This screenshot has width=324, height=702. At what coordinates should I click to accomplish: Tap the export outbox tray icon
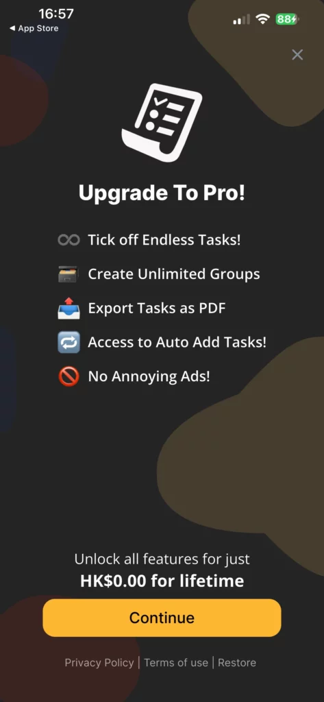[x=68, y=308]
